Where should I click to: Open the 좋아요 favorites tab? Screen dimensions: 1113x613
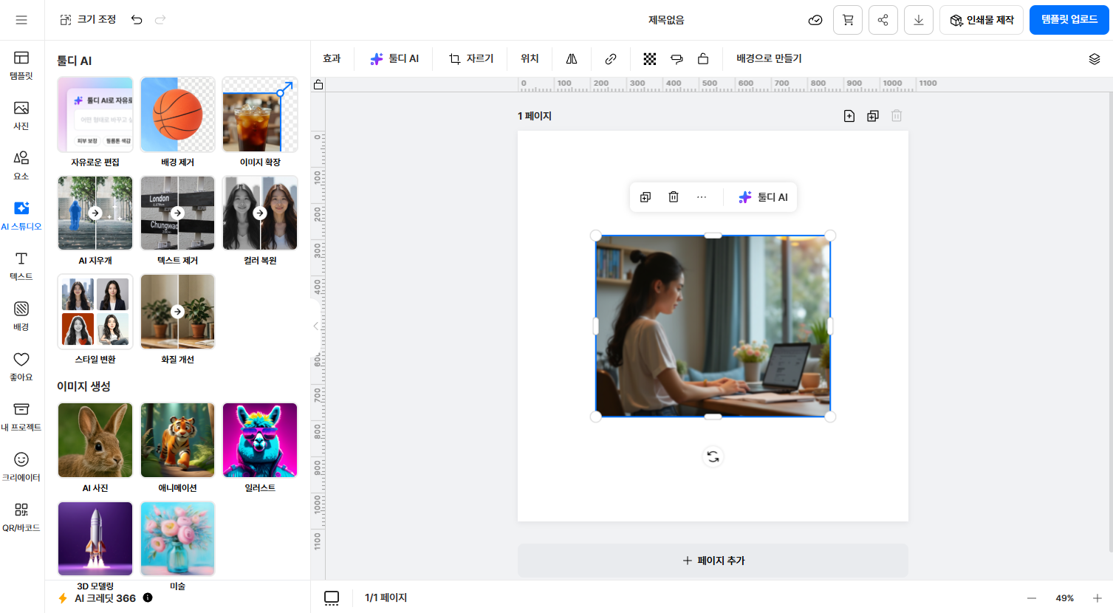[21, 366]
